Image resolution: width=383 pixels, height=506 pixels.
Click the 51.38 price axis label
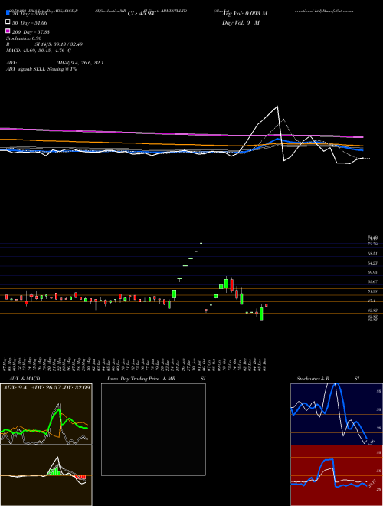click(373, 291)
